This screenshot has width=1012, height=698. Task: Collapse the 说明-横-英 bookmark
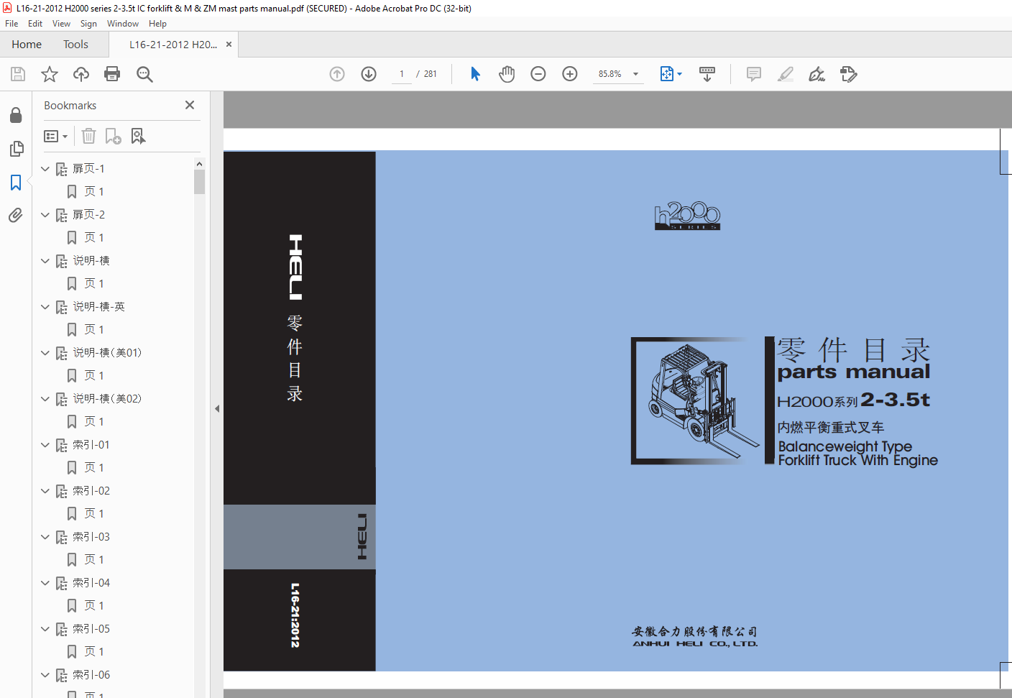[x=45, y=307]
